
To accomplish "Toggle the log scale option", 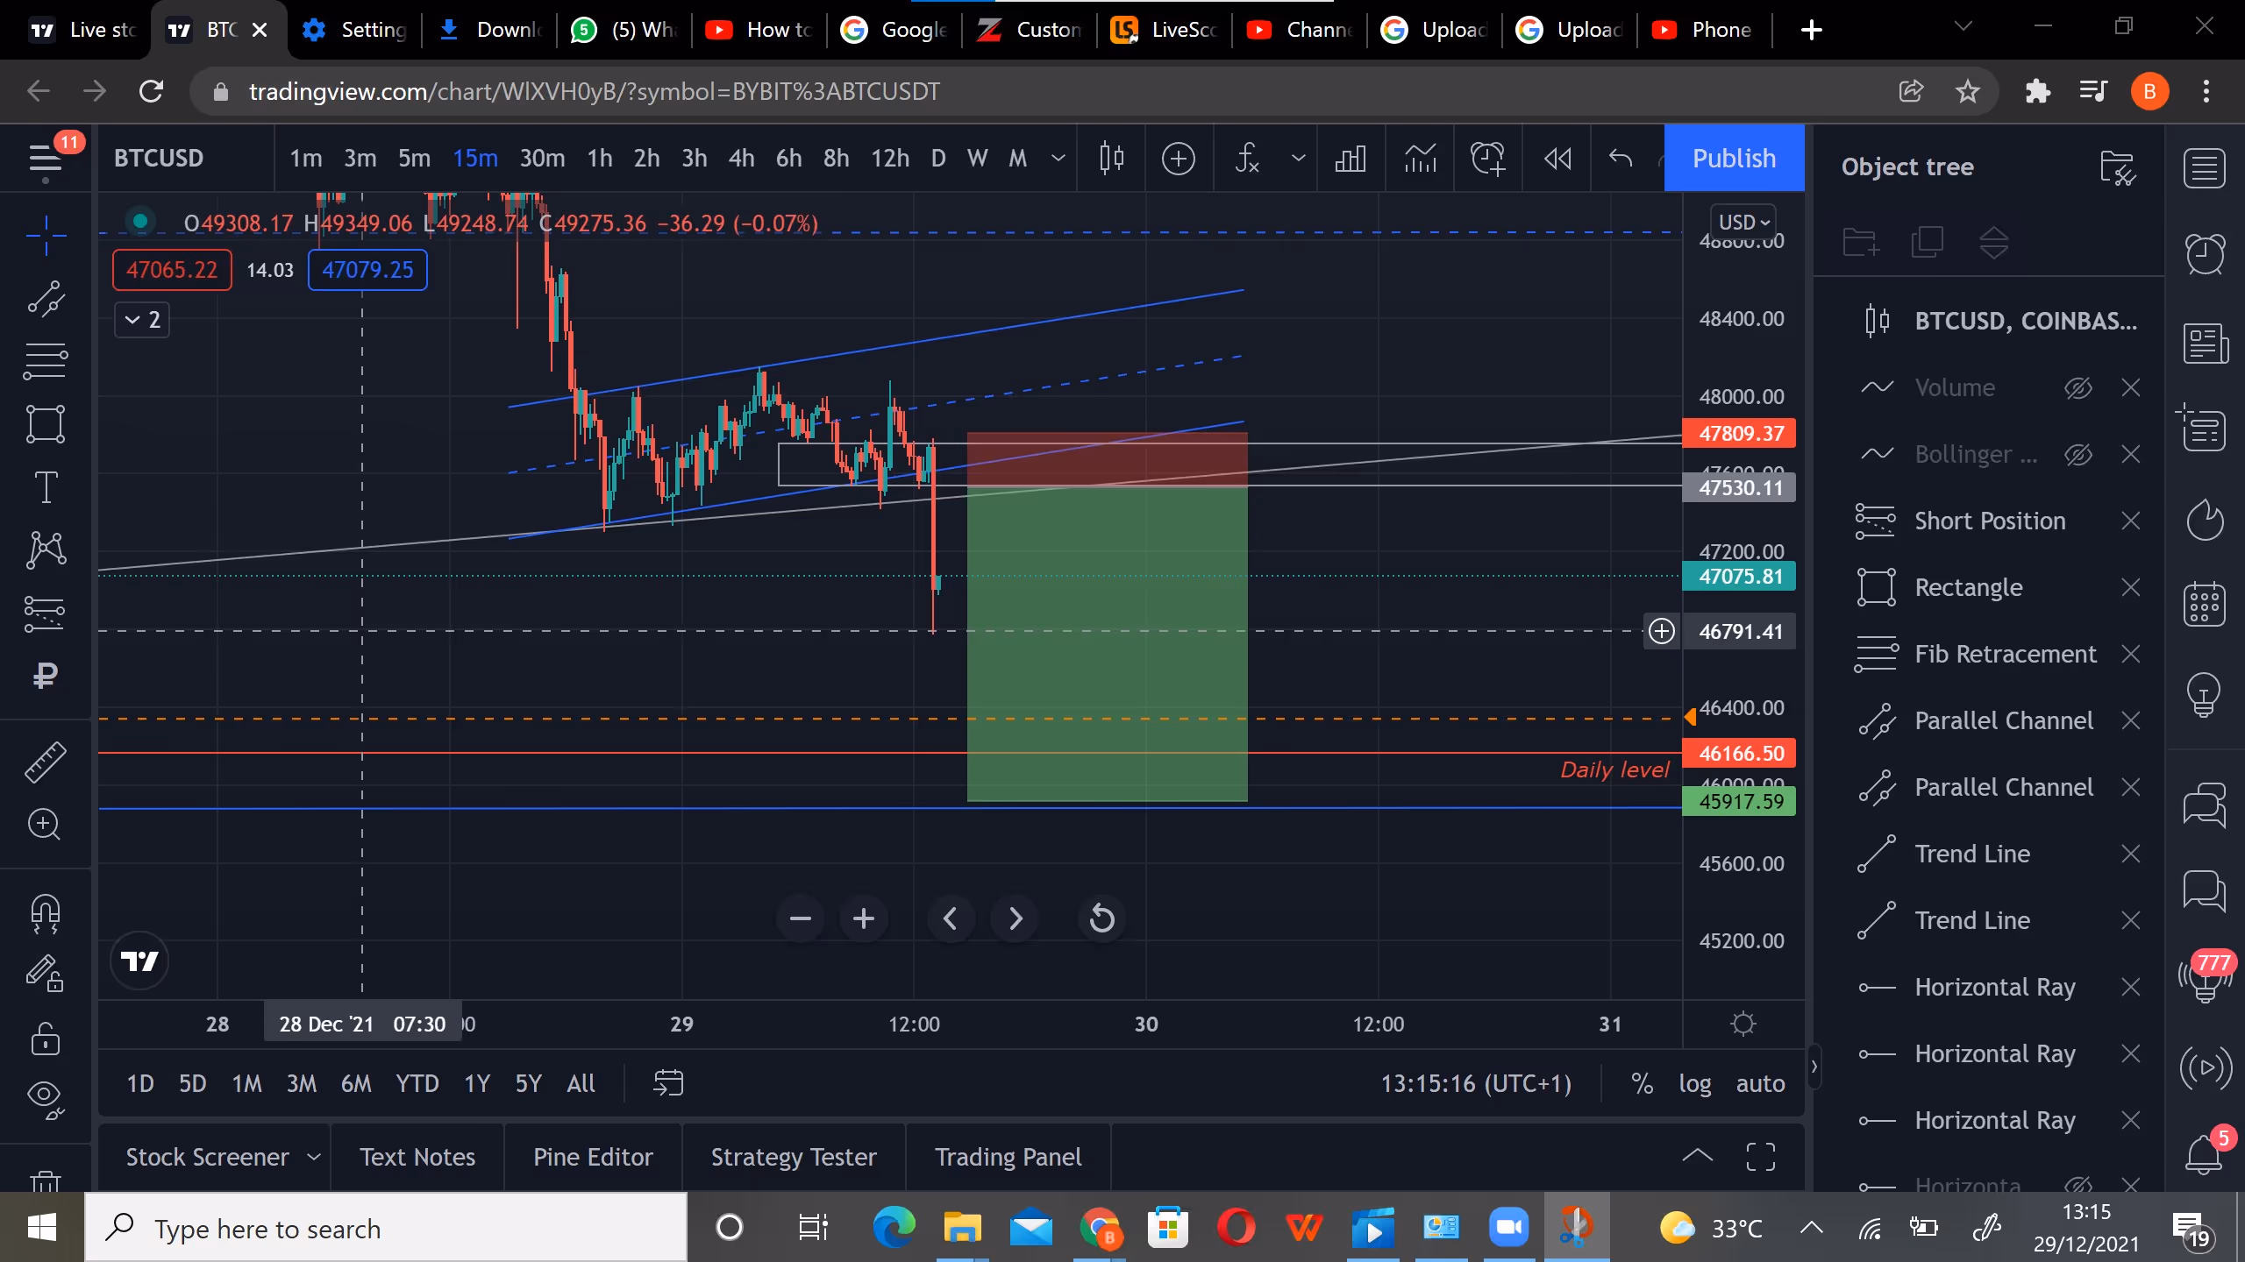I will (1694, 1084).
